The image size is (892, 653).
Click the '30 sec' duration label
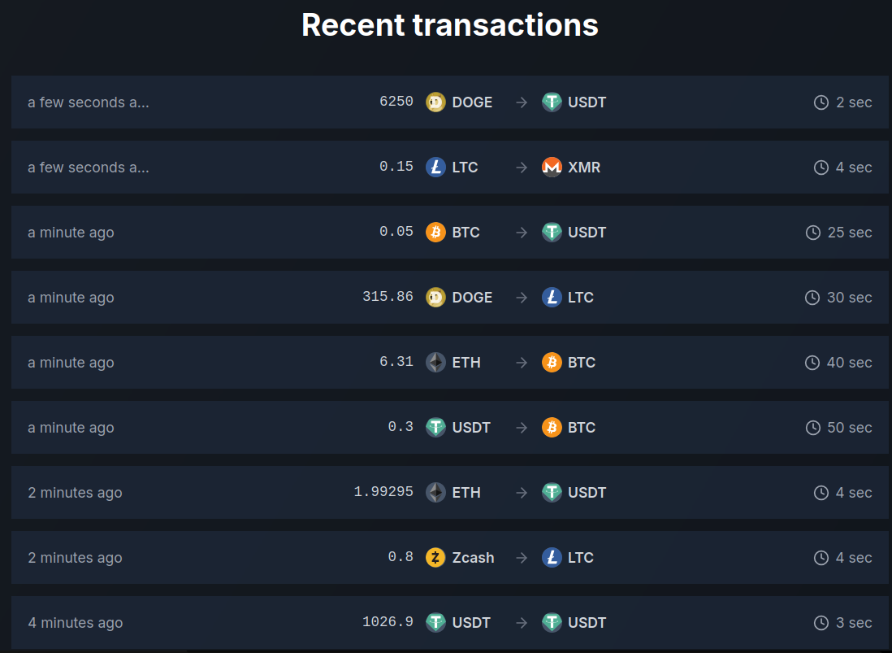[849, 297]
